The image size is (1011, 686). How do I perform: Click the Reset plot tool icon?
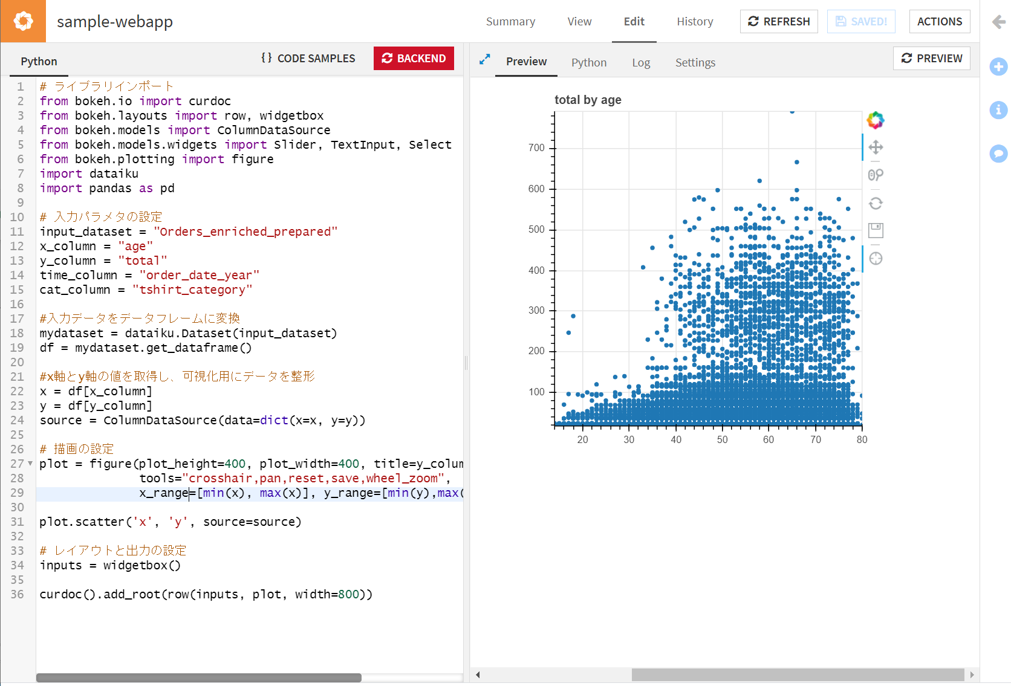coord(876,203)
